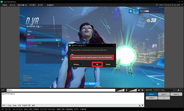Switch to Scene 1
The height and width of the screenshot is (111, 184).
click(152, 94)
